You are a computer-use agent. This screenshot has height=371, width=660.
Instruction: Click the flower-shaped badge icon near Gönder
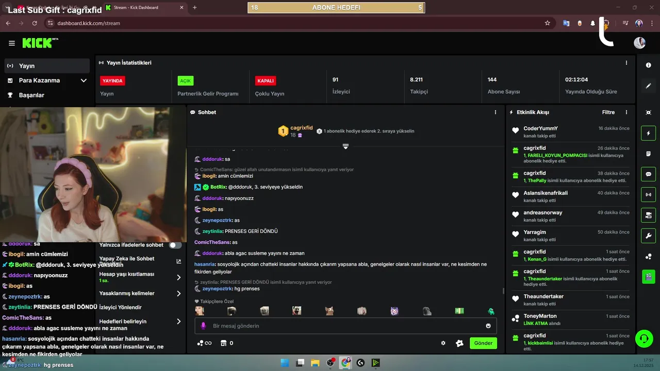pyautogui.click(x=459, y=343)
